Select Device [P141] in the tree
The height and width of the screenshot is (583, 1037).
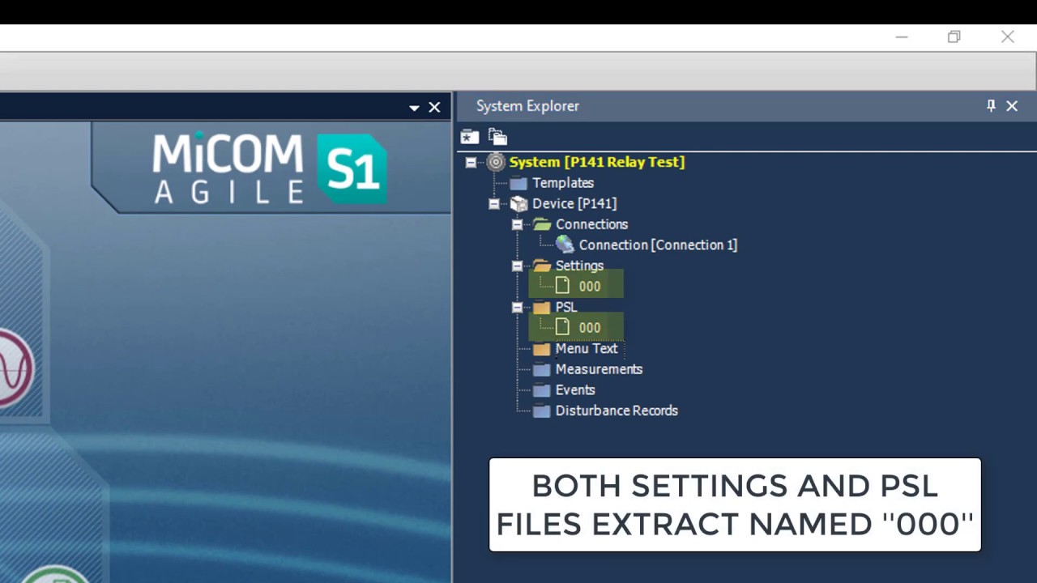(574, 203)
